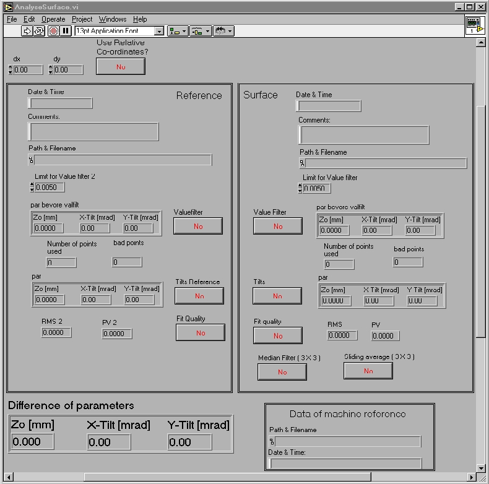The width and height of the screenshot is (489, 484).
Task: Click the Reference Comments text box
Action: click(93, 132)
